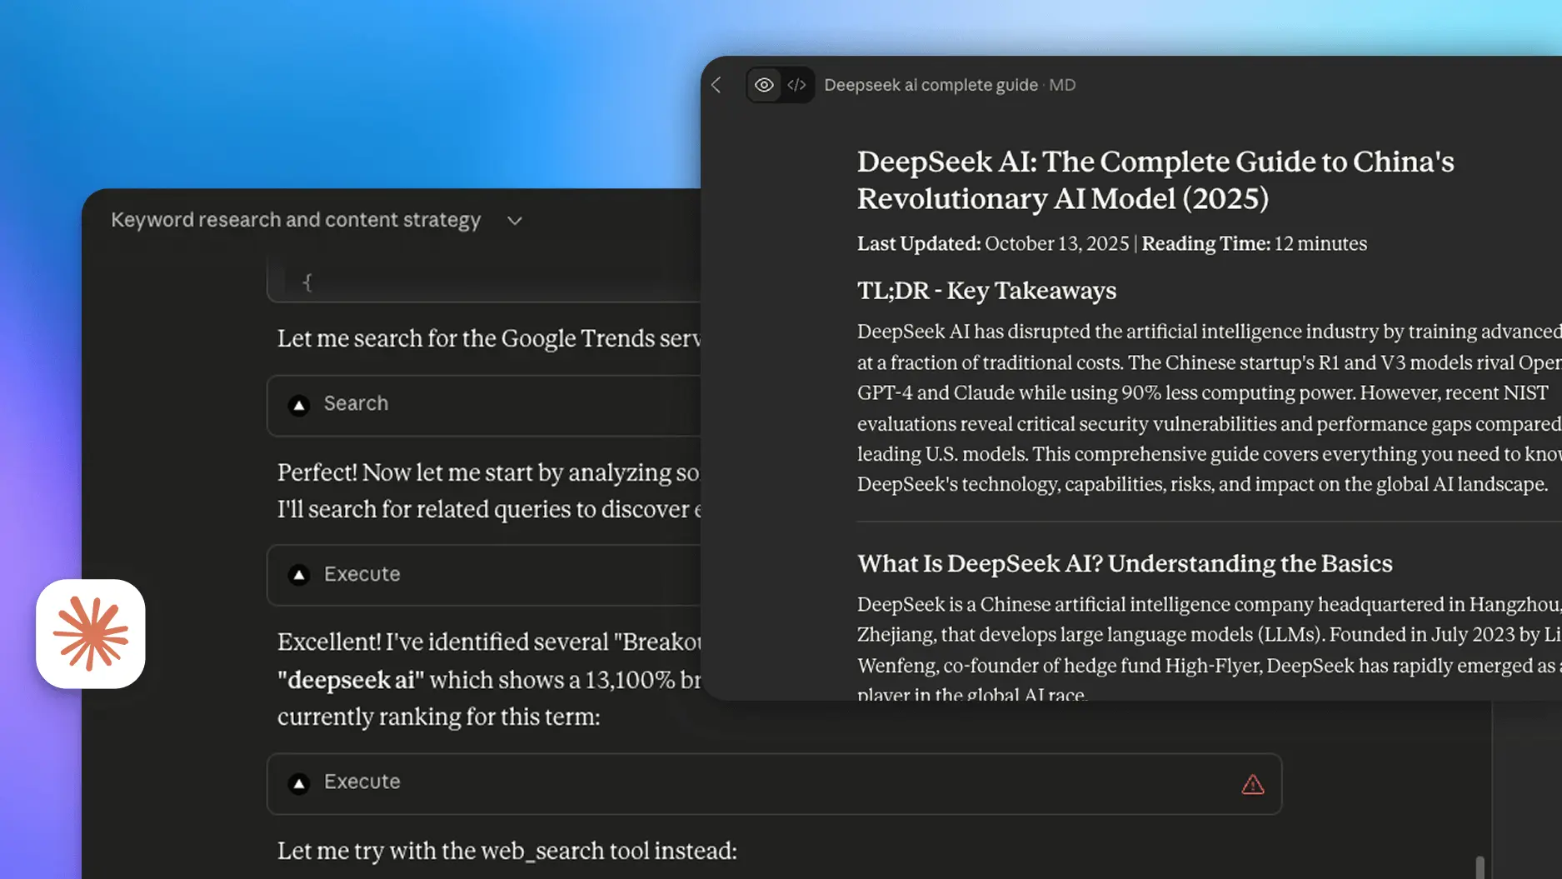Click the 'What Is DeepSeek AI?' section heading
The height and width of the screenshot is (879, 1562).
tap(1124, 564)
